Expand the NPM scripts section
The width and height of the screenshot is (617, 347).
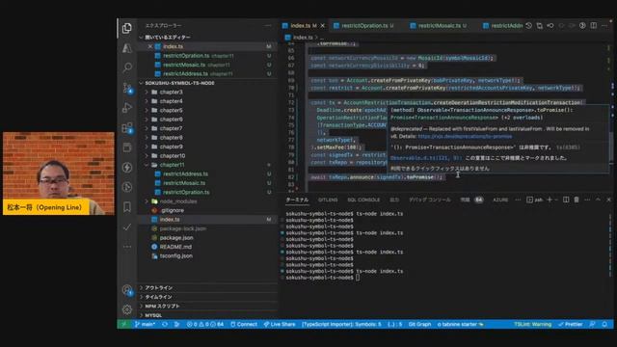click(208, 306)
